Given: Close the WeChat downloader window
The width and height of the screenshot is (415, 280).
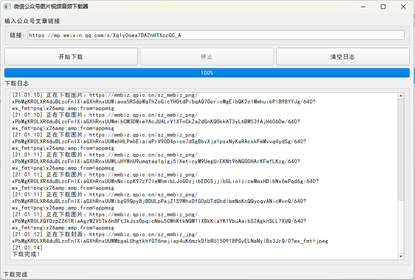Looking at the screenshot, I should pos(403,7).
